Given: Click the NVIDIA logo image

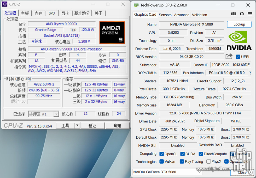Looking at the screenshot, I should 239,40.
